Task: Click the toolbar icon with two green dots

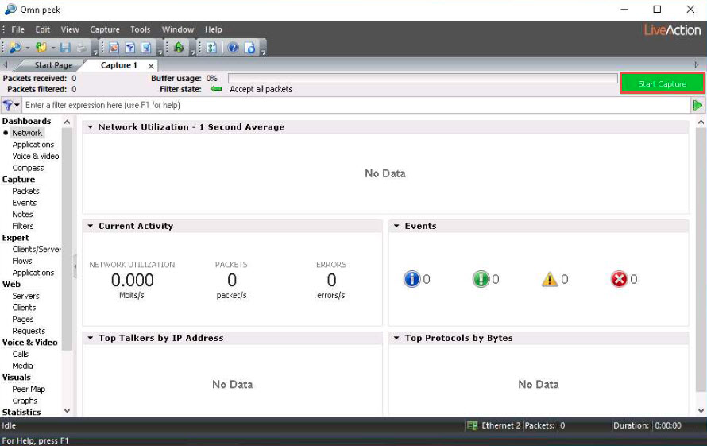Action: [211, 48]
